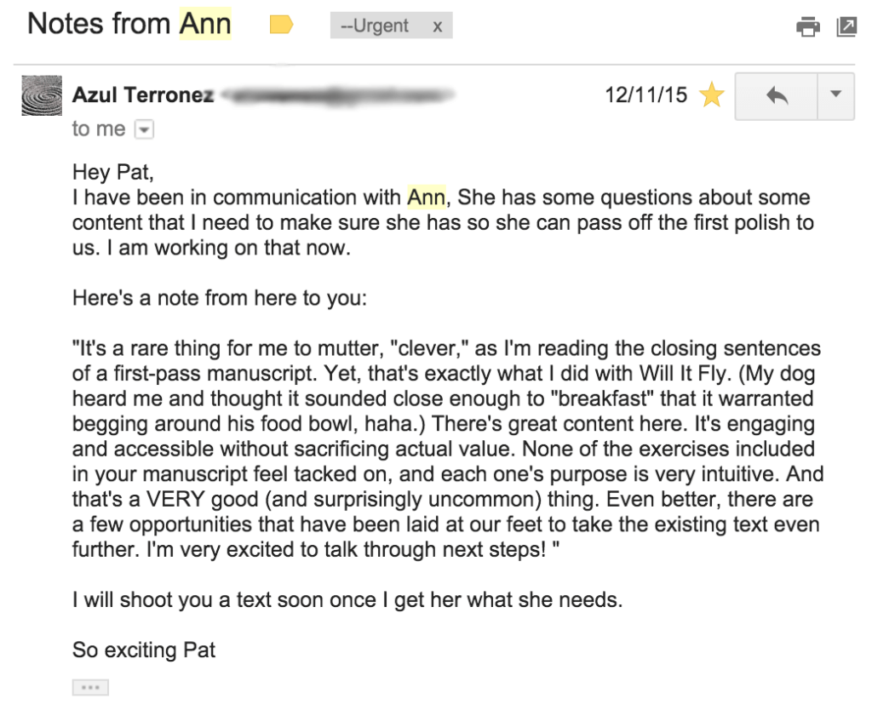The height and width of the screenshot is (716, 872).
Task: Click the "So exciting Pat" sign-off line
Action: [144, 650]
